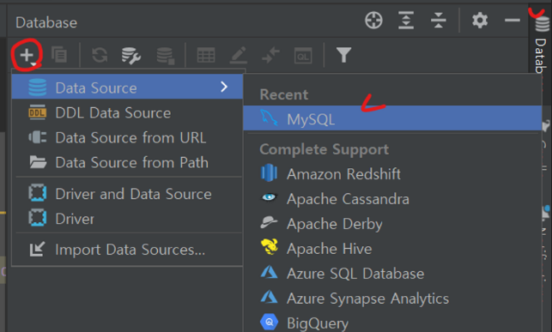Choose Data Source from URL
The image size is (552, 332).
click(x=127, y=137)
